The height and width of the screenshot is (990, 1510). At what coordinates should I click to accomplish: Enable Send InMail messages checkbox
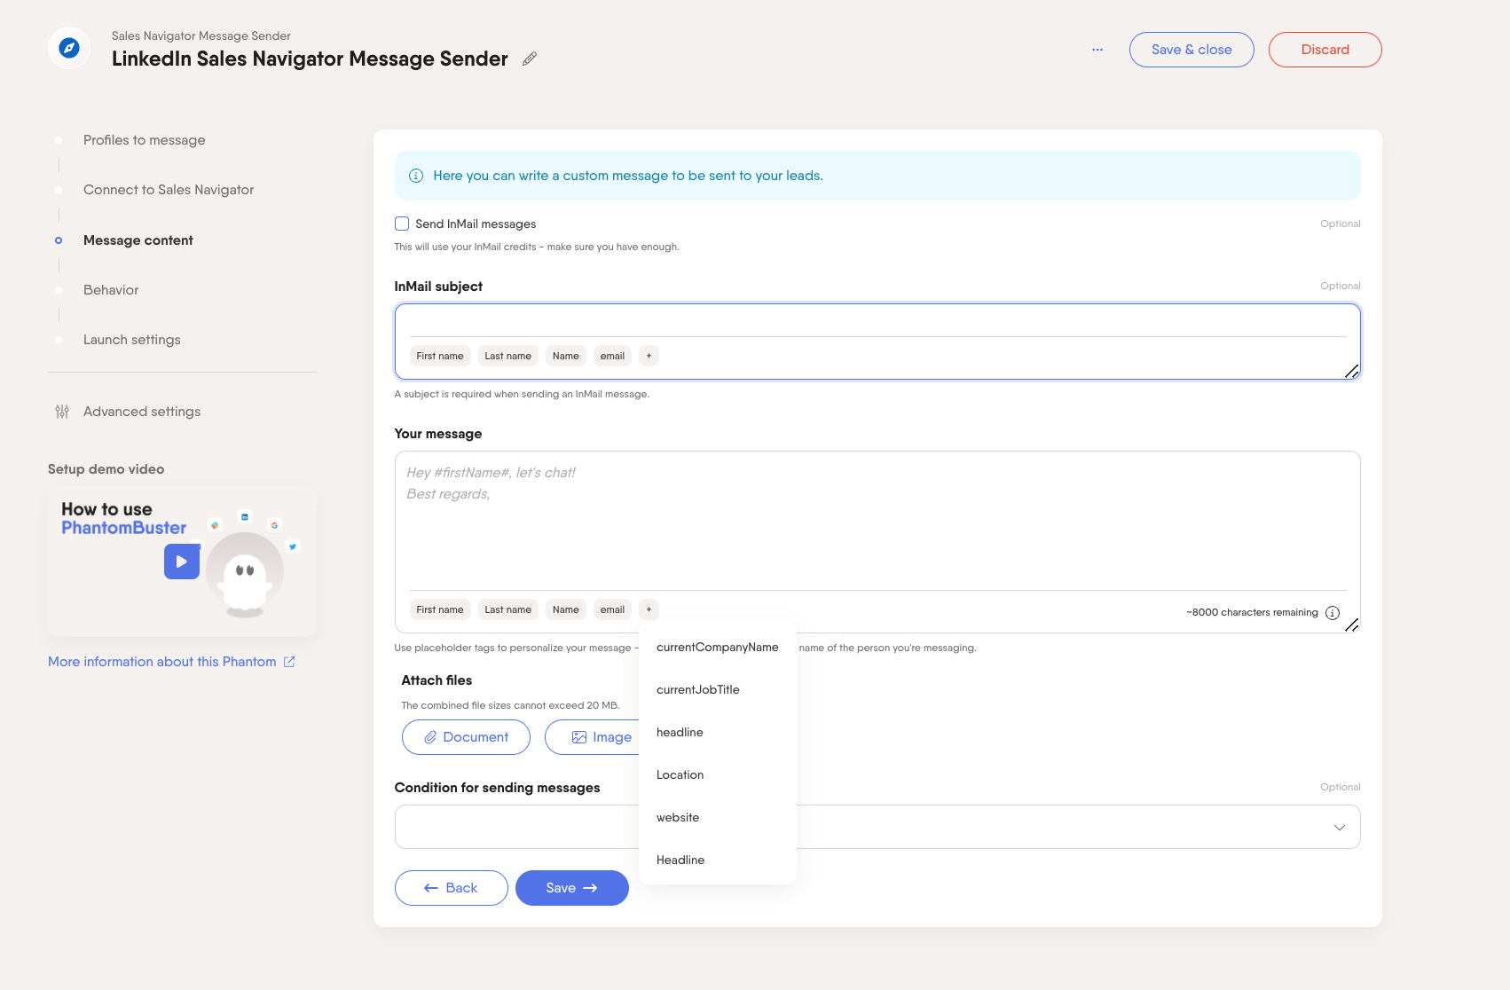[402, 224]
